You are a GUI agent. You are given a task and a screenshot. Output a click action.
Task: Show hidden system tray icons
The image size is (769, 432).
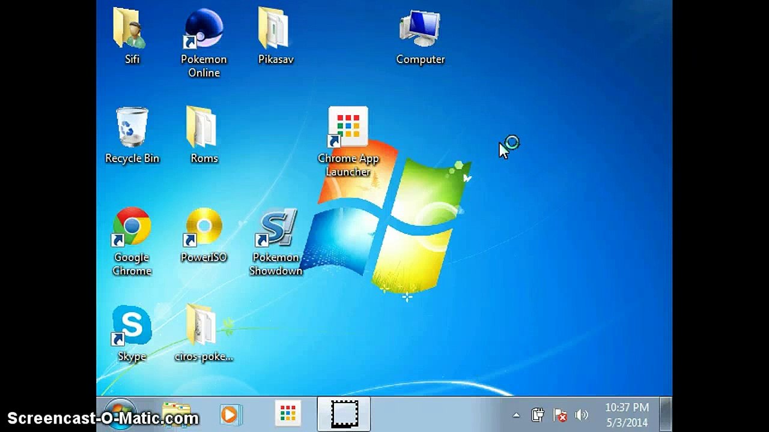pos(516,415)
